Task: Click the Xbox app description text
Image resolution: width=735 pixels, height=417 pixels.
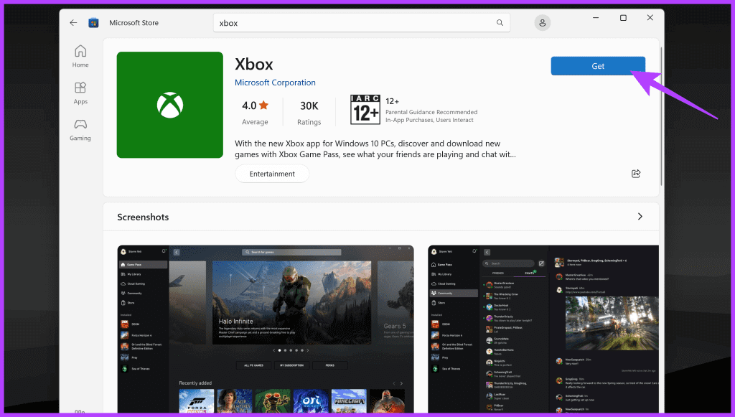Action: point(375,149)
